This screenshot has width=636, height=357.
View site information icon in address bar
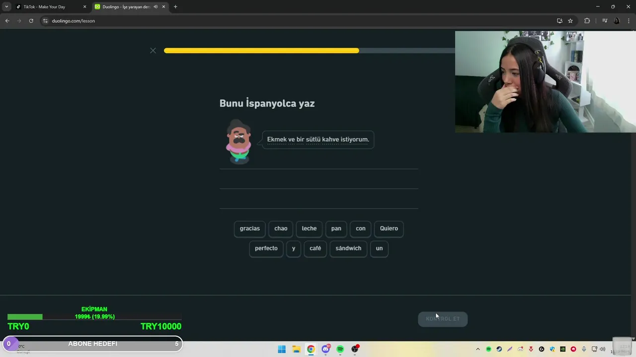[45, 21]
